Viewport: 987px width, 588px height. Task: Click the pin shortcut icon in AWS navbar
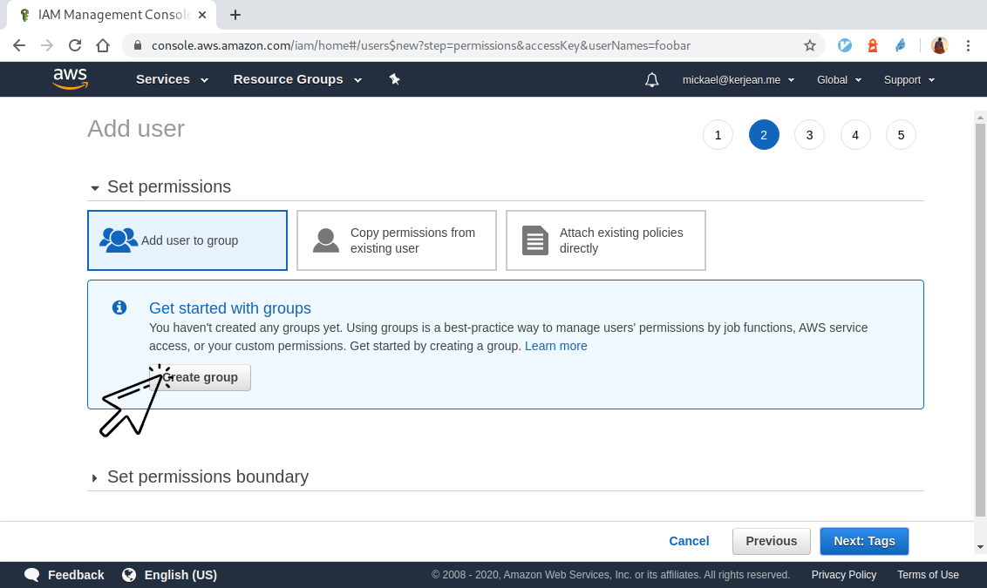[395, 79]
